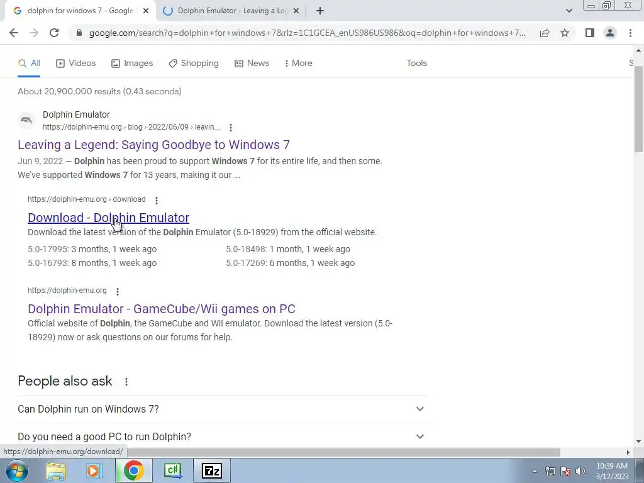Open the search Tools options
Viewport: 644px width, 483px height.
coord(416,64)
